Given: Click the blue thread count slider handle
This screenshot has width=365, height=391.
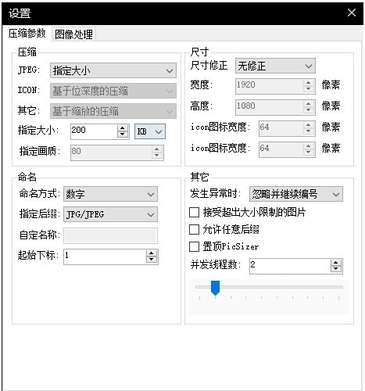Looking at the screenshot, I should coord(215,288).
